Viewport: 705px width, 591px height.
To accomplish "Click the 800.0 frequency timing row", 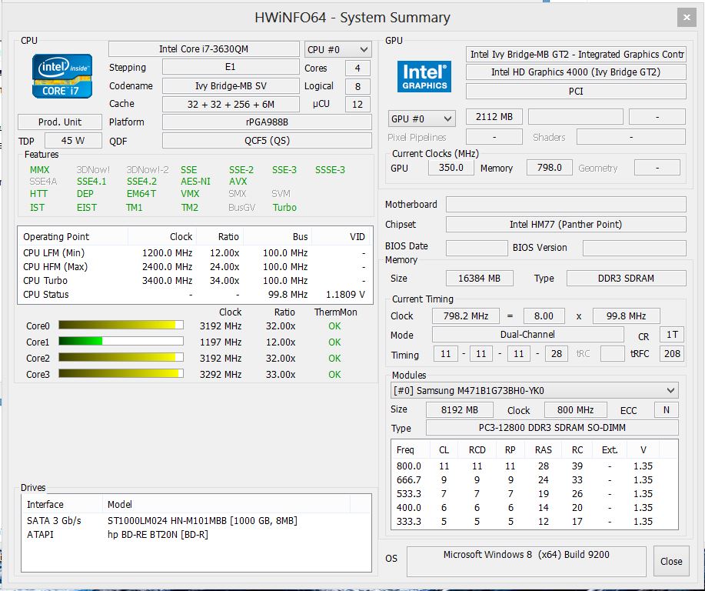I will coord(534,466).
